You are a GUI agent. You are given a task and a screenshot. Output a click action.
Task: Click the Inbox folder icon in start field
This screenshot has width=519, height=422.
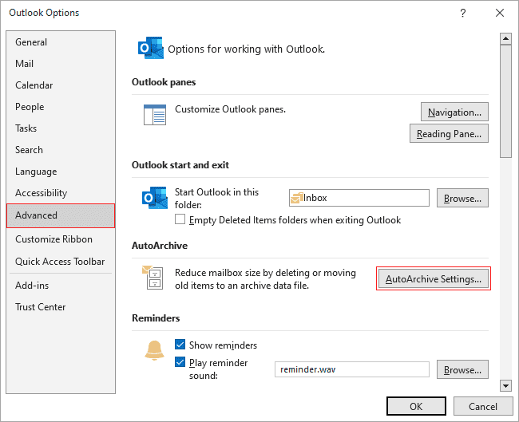click(x=296, y=198)
